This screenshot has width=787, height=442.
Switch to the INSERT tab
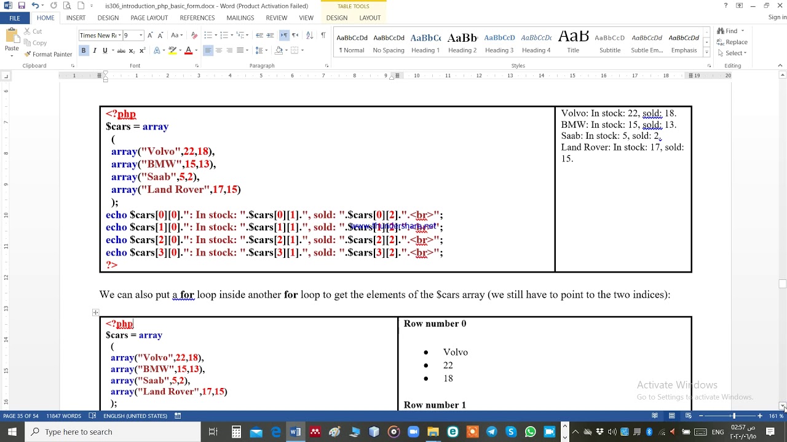pyautogui.click(x=76, y=18)
